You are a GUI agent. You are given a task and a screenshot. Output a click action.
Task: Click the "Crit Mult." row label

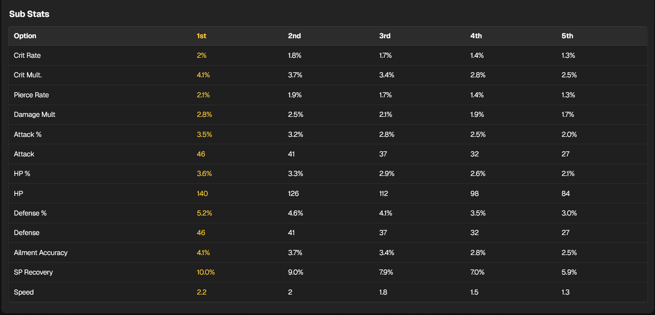coord(28,75)
